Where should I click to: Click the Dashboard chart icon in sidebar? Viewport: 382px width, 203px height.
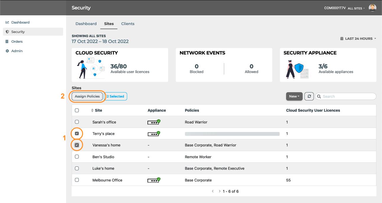[x=7, y=22]
